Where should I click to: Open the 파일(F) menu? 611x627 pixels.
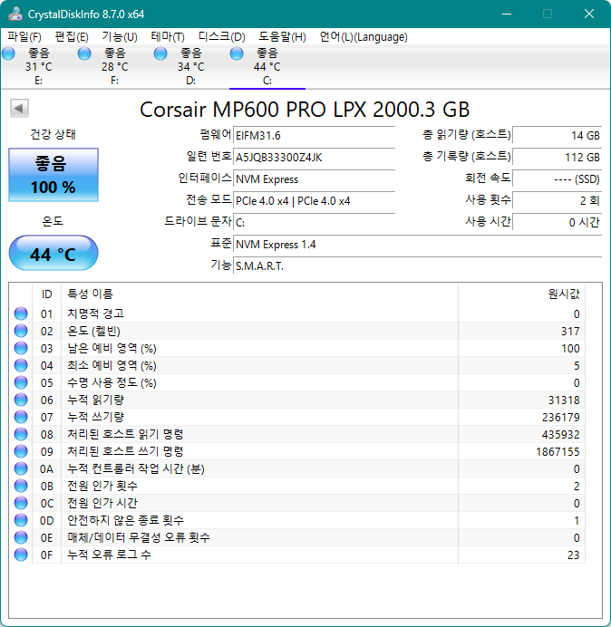coord(24,37)
